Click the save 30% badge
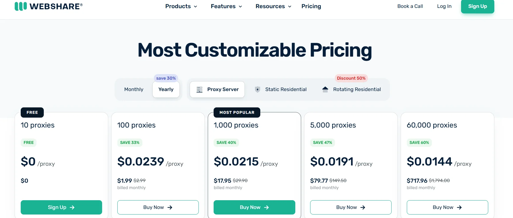 166,78
